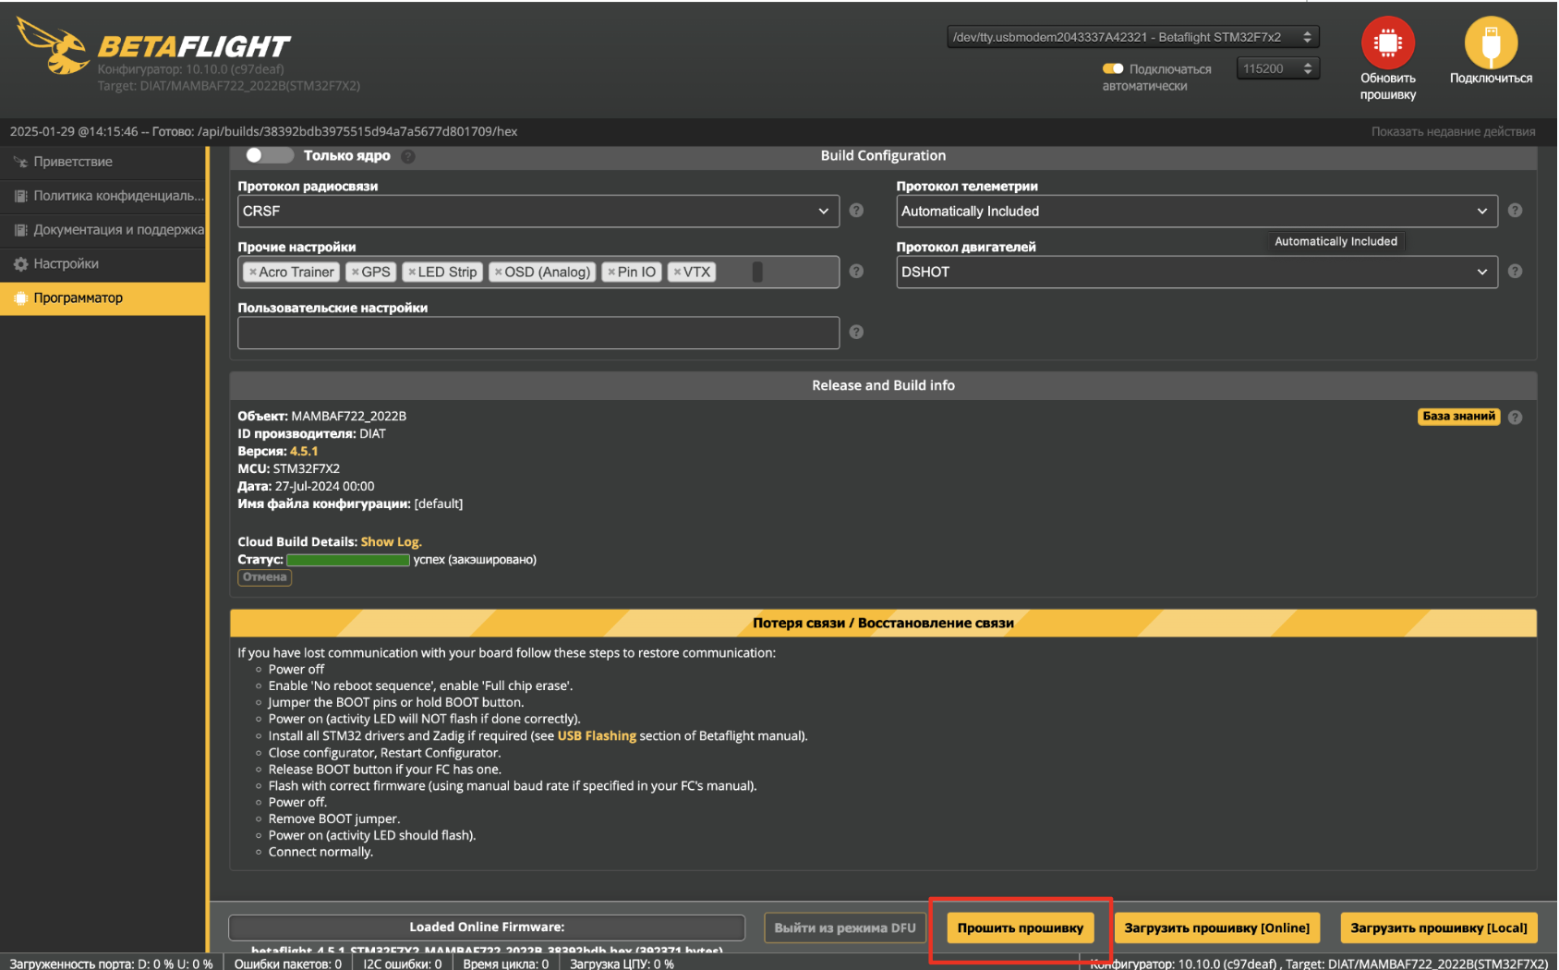Click help icon next to База знаний
1559x970 pixels.
tap(1515, 418)
